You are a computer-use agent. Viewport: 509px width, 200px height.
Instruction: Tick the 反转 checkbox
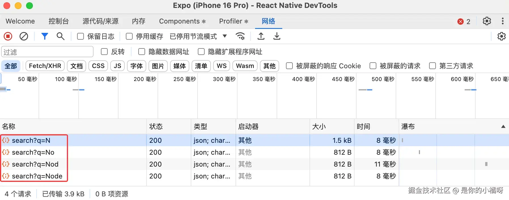[104, 52]
